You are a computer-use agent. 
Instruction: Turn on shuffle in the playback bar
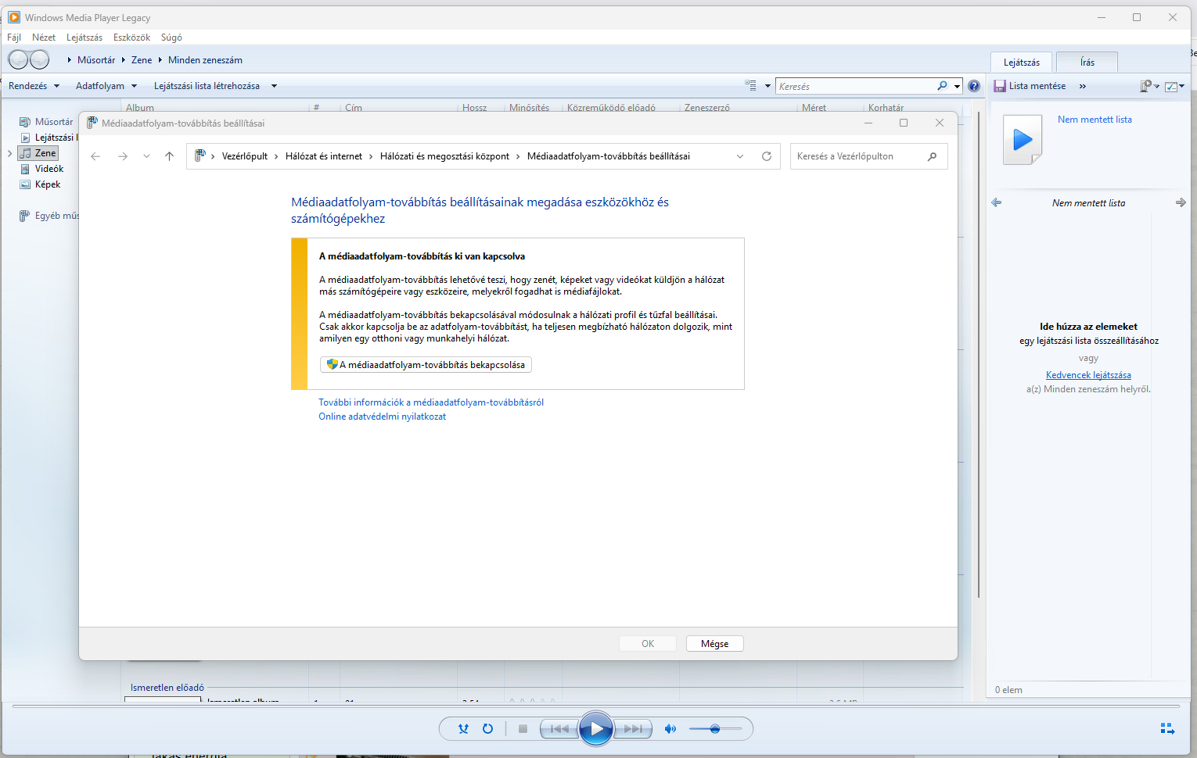(x=463, y=729)
